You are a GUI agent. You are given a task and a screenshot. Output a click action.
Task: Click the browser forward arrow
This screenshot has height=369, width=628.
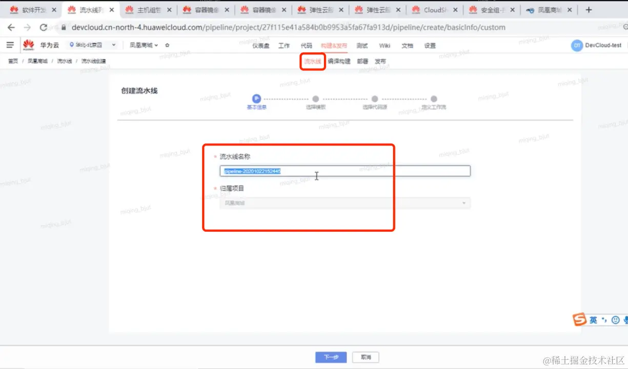pyautogui.click(x=27, y=27)
